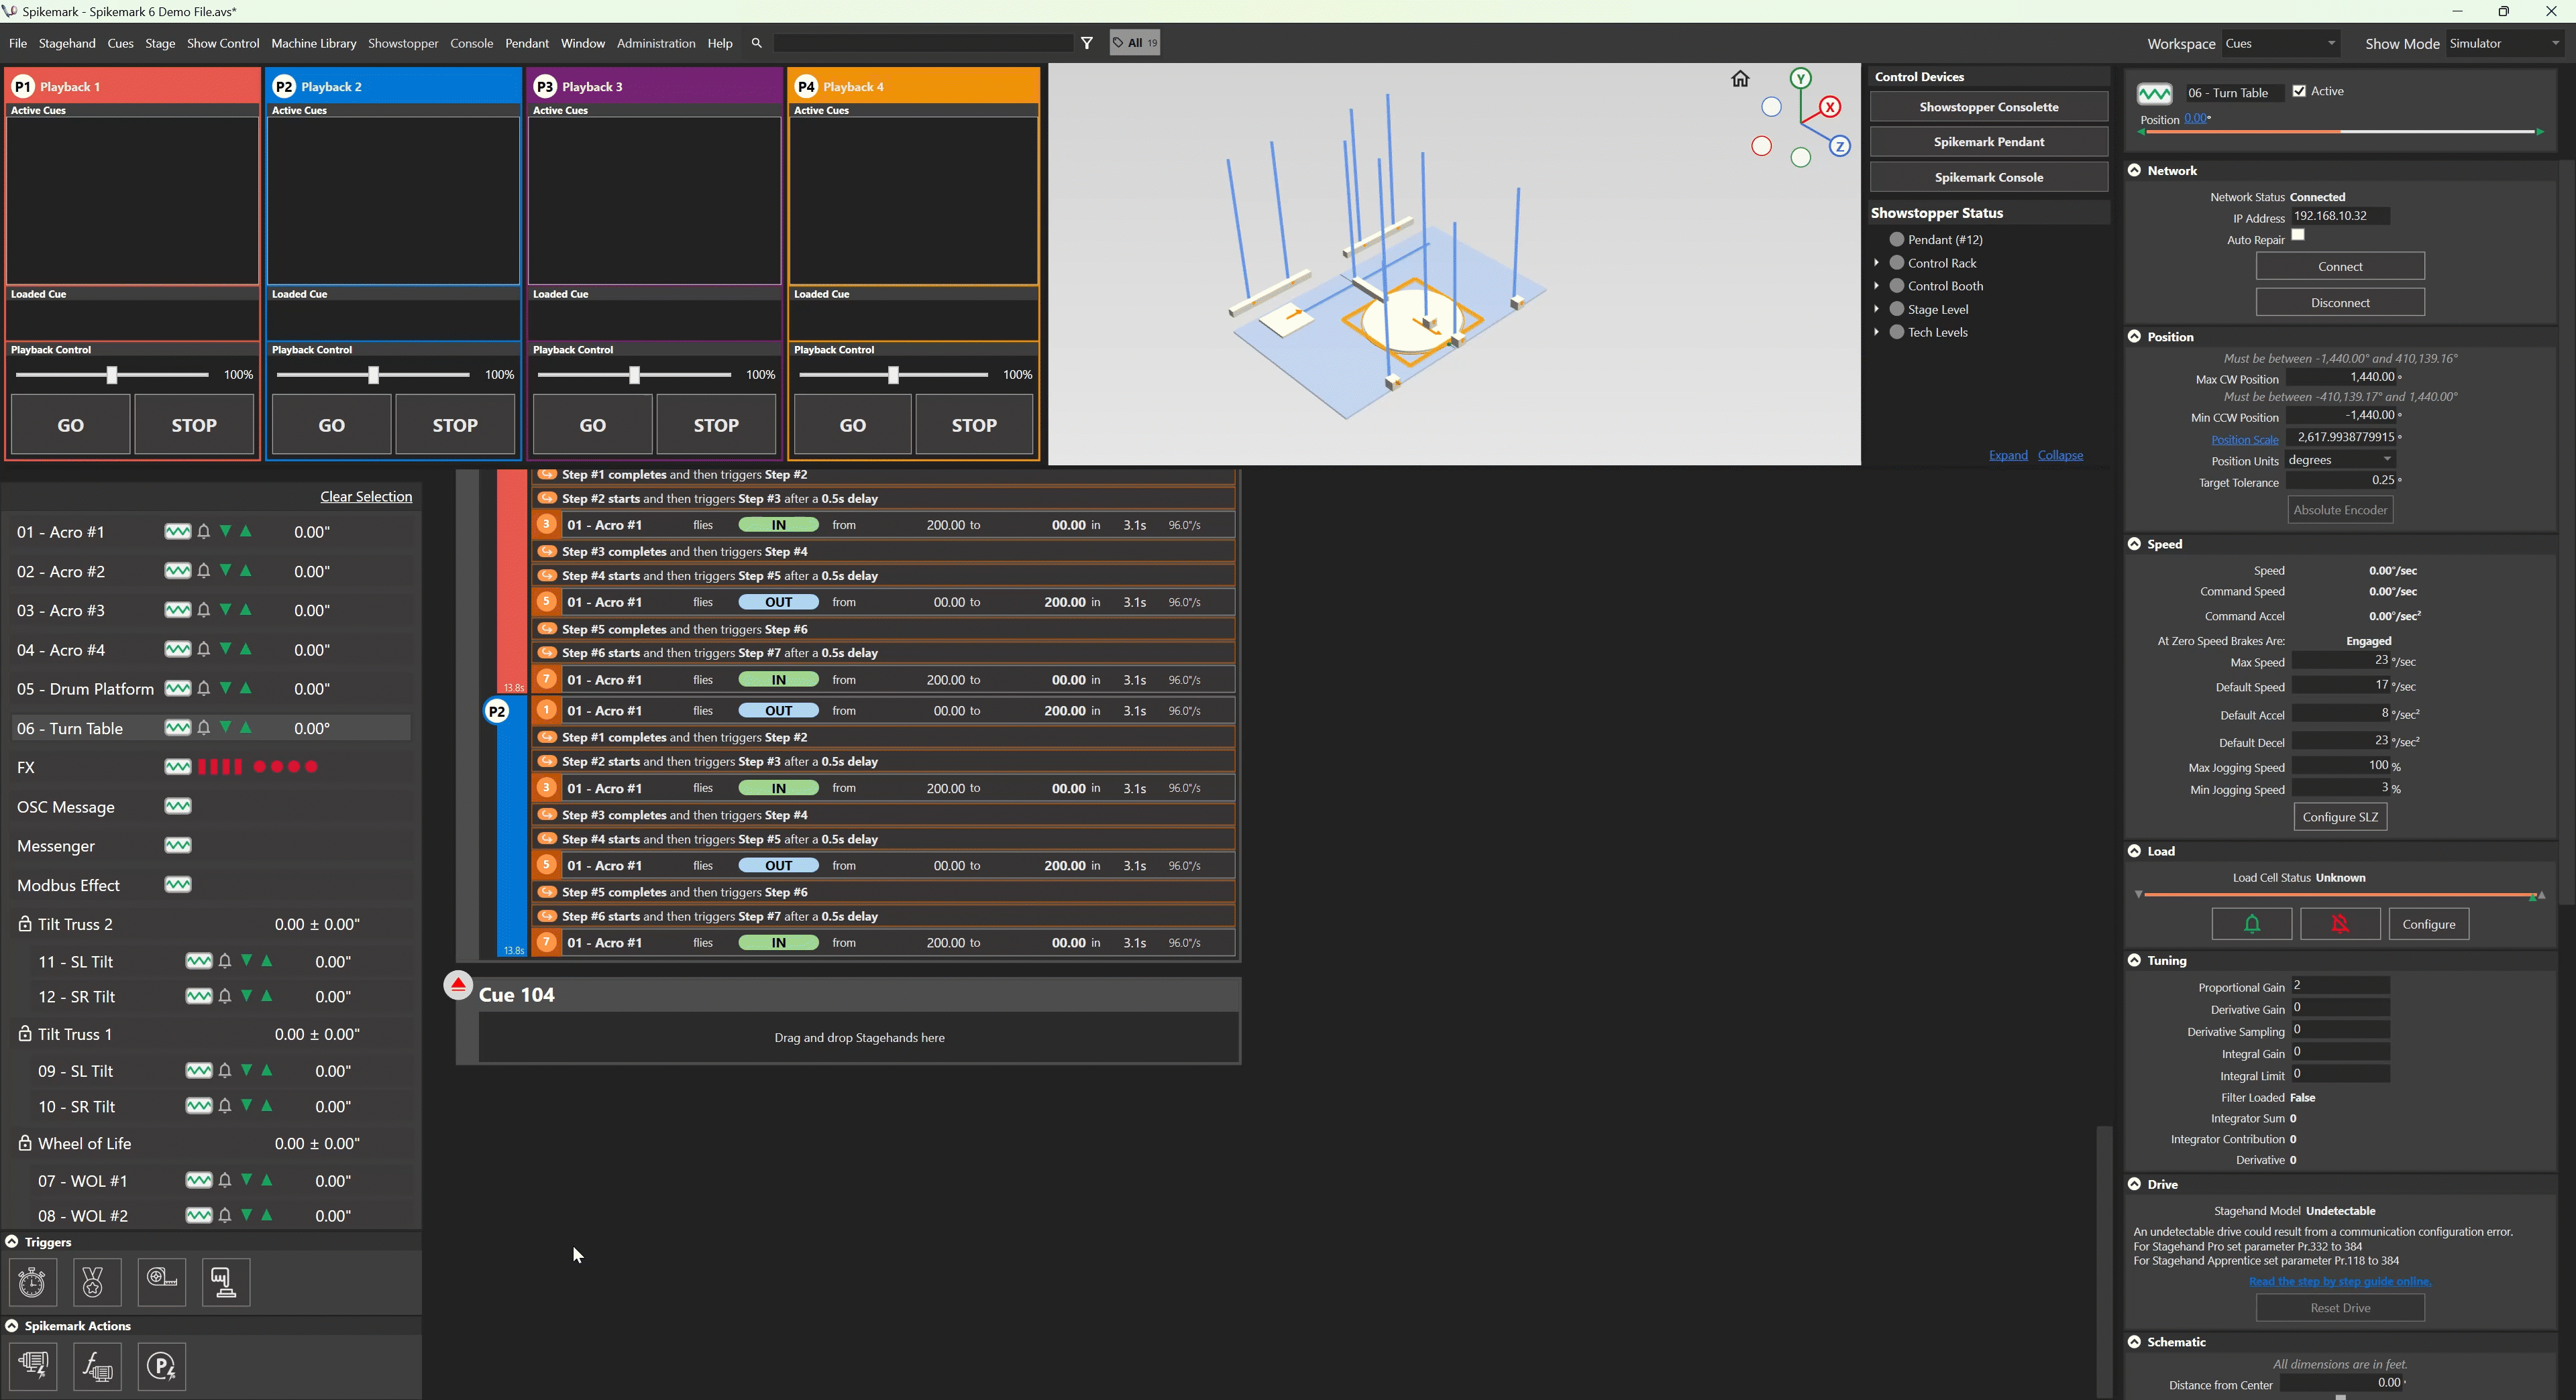Select the function motor Spikemark Action icon
Image resolution: width=2576 pixels, height=1400 pixels.
[97, 1366]
